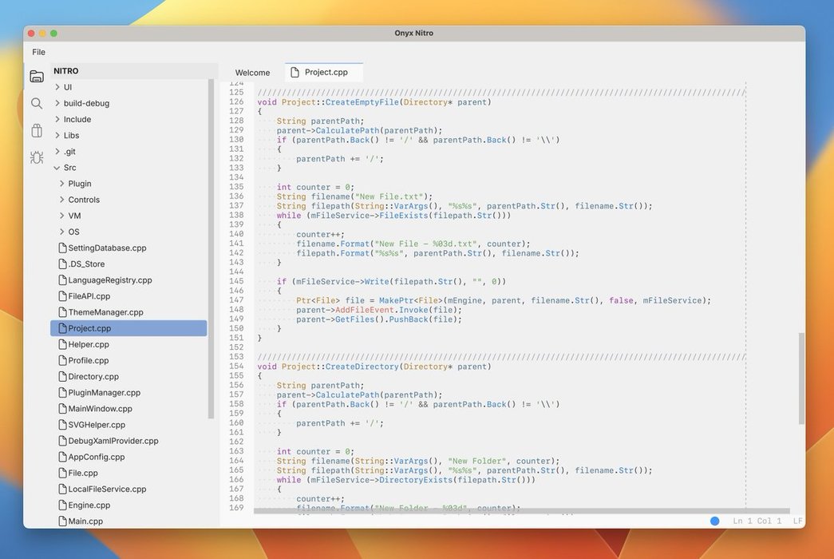Select Project.cpp in the file tree
This screenshot has height=559, width=834.
128,328
